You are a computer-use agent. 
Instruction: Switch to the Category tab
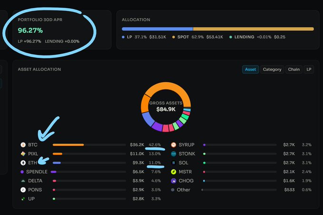272,70
